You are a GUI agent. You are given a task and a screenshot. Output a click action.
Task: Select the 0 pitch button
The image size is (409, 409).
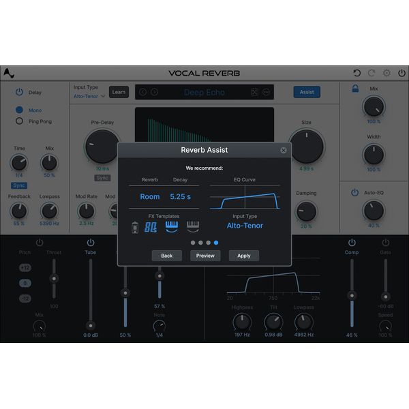point(25,283)
